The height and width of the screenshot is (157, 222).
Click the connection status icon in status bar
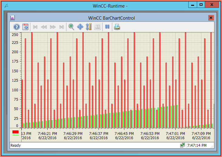click(182, 146)
